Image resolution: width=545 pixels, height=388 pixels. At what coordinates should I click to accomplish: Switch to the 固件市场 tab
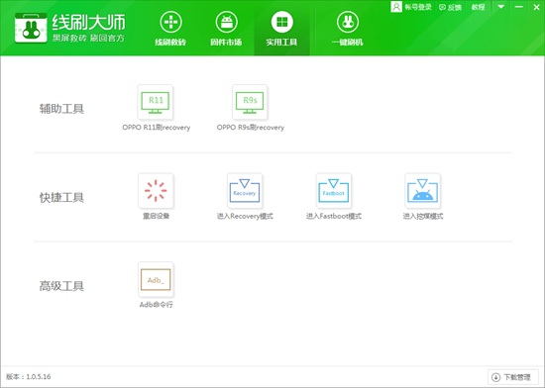[x=226, y=29]
